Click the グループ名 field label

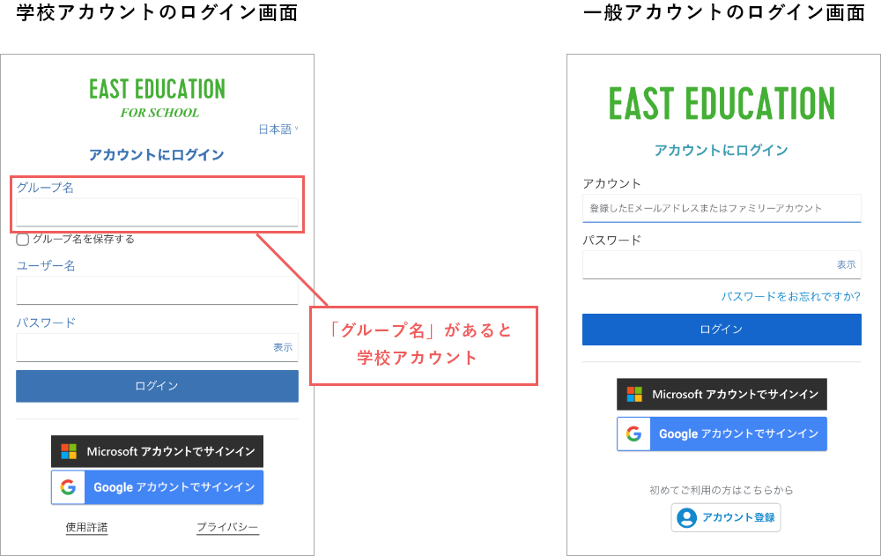45,188
